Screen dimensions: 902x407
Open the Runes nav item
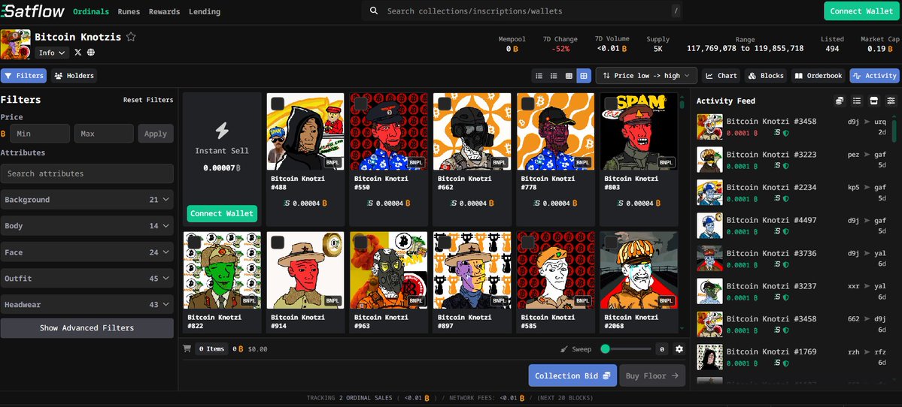click(x=129, y=11)
